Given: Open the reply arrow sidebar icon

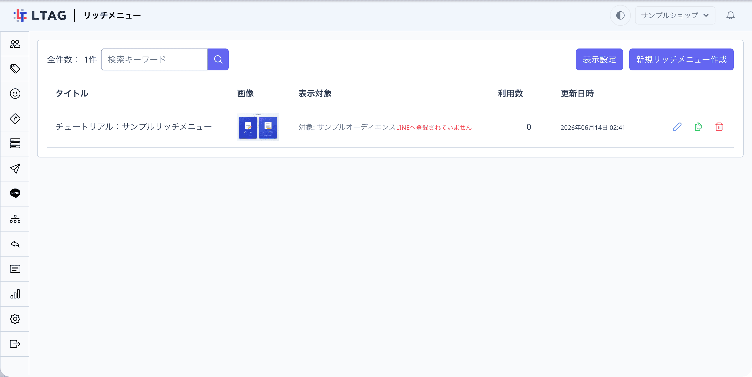Looking at the screenshot, I should coord(15,244).
